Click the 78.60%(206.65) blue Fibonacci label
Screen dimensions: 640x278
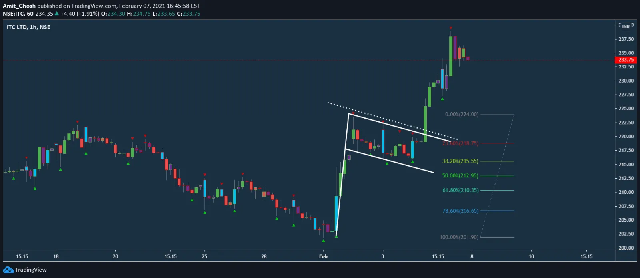460,211
